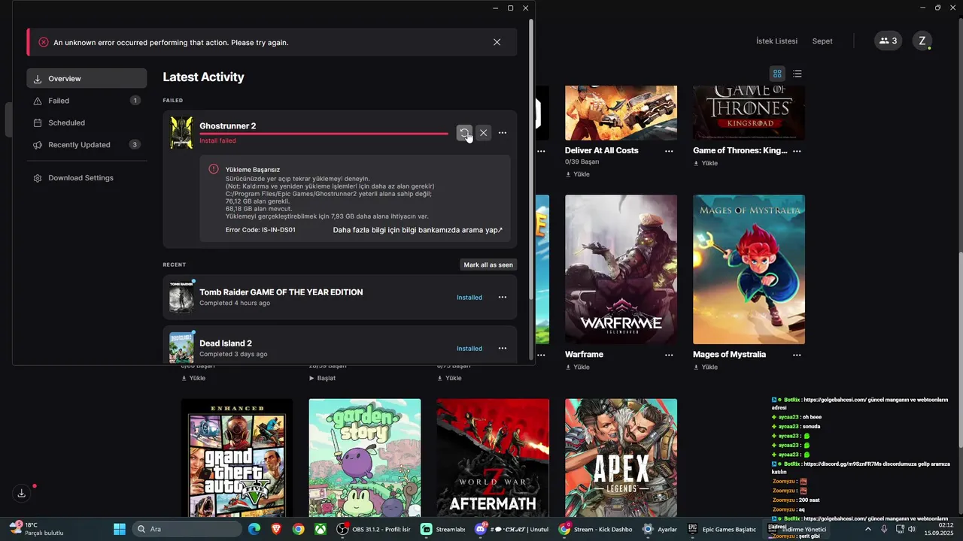Open Mages of Mystralia options menu
The image size is (963, 541).
tap(797, 355)
